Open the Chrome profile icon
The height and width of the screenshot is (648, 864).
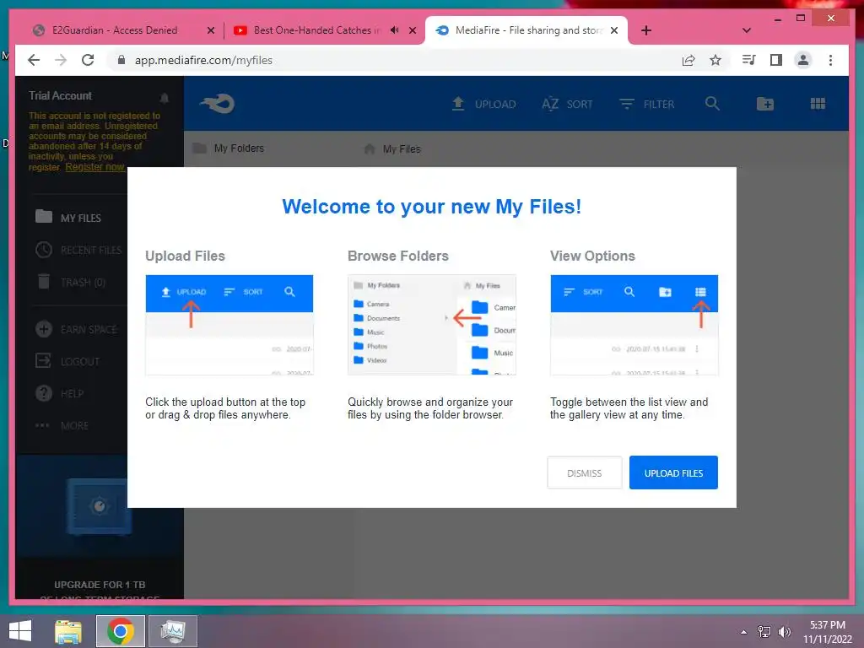click(803, 60)
